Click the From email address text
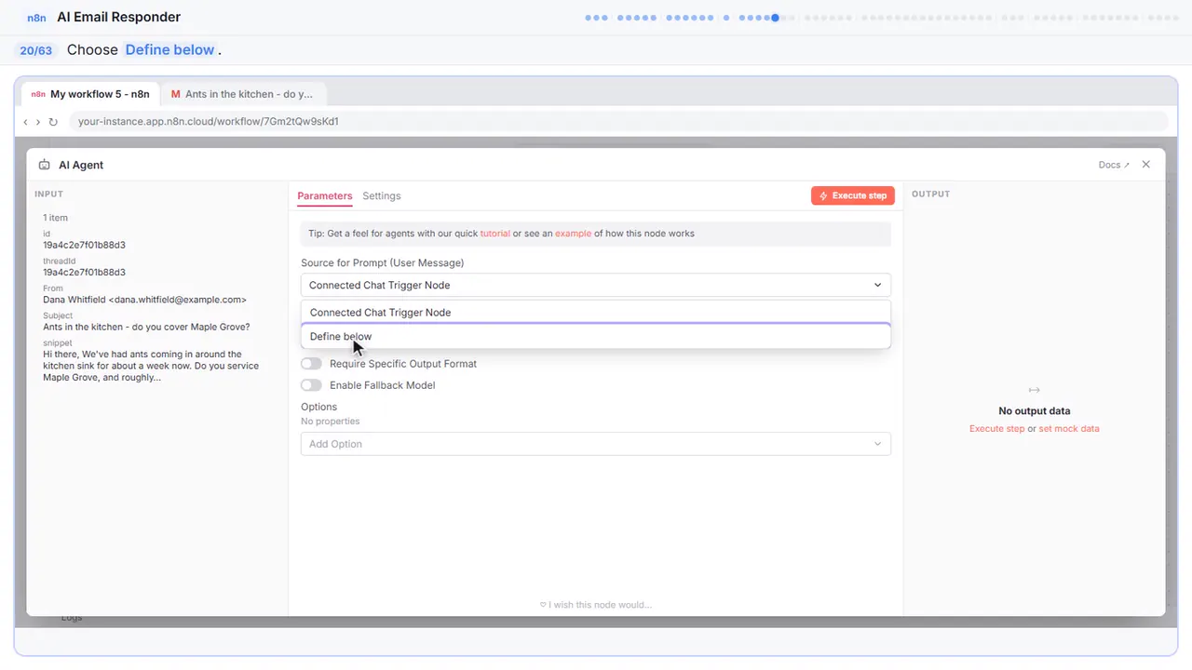The width and height of the screenshot is (1192, 670). point(144,300)
